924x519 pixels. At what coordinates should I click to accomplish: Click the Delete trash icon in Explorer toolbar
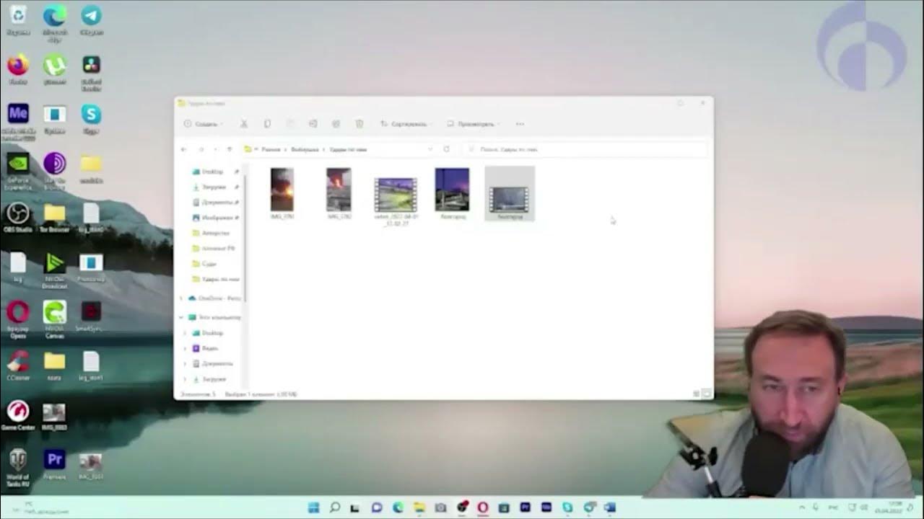(x=359, y=124)
